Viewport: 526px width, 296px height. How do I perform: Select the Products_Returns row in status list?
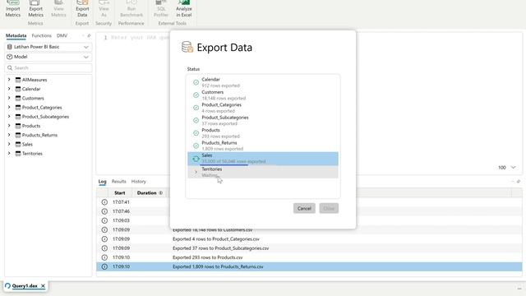point(263,146)
